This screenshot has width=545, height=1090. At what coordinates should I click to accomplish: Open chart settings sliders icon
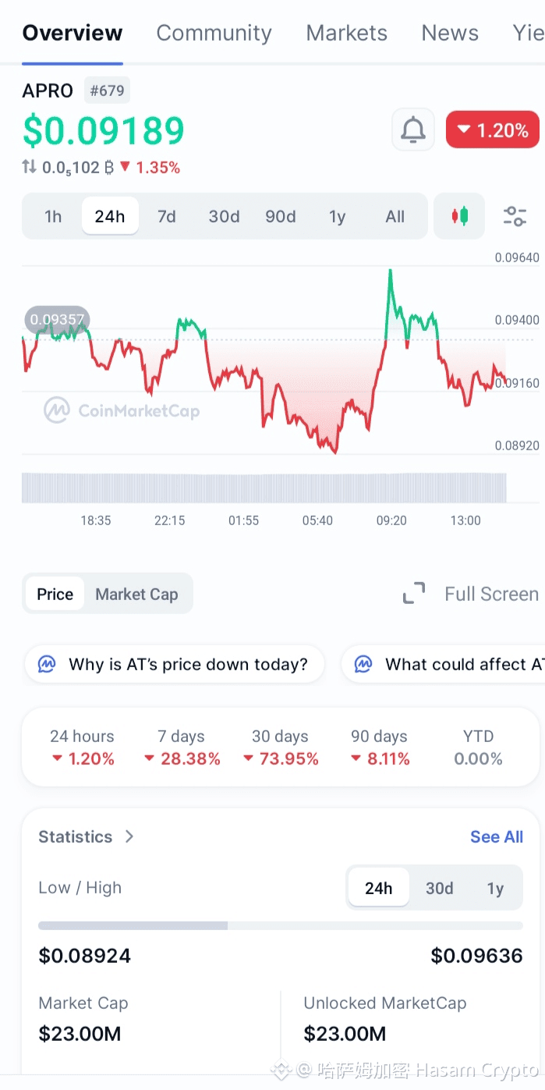pyautogui.click(x=515, y=216)
